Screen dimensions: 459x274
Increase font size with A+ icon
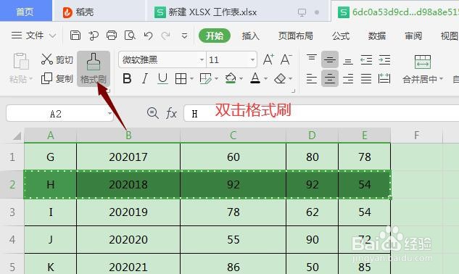tap(268, 59)
